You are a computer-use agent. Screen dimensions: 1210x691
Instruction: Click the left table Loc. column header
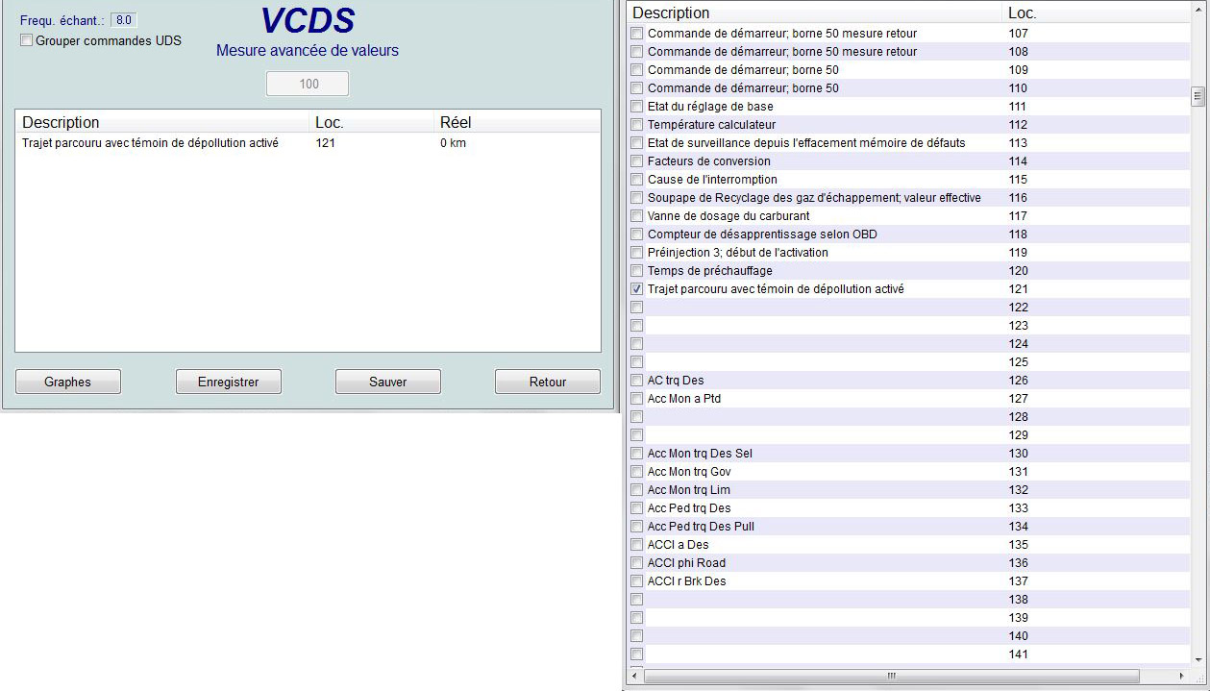372,122
